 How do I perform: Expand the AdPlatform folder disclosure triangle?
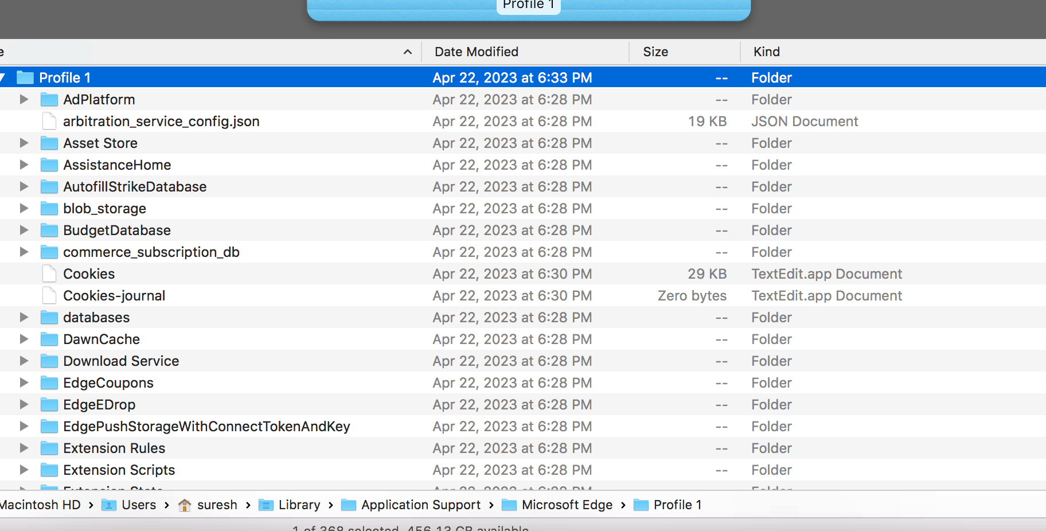(24, 99)
